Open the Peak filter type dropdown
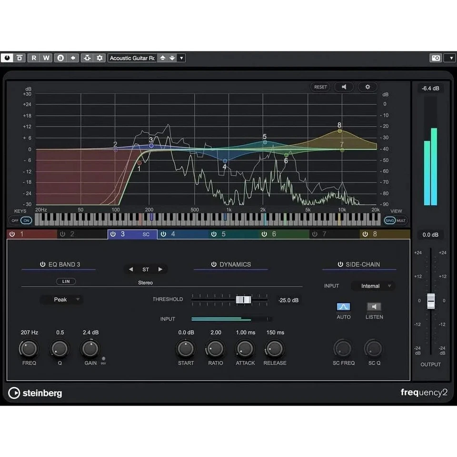This screenshot has height=457, width=457. click(61, 299)
